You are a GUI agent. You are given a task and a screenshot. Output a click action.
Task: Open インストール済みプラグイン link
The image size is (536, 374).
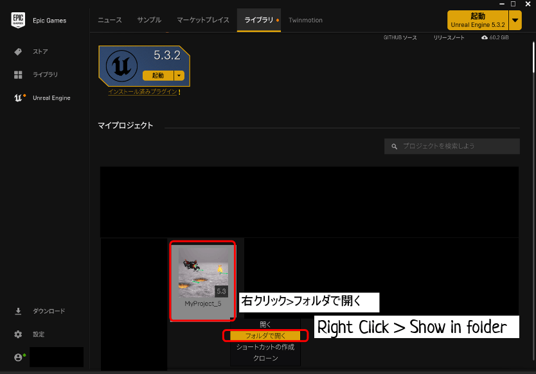143,92
